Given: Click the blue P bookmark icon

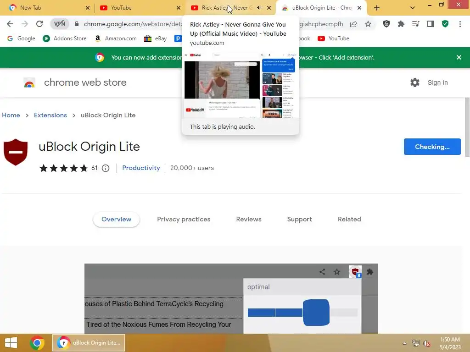Looking at the screenshot, I should [x=178, y=38].
